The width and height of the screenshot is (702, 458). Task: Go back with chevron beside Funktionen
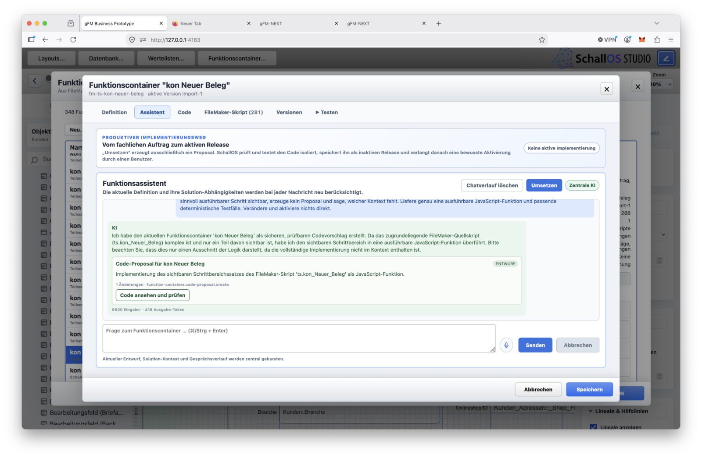(x=35, y=81)
